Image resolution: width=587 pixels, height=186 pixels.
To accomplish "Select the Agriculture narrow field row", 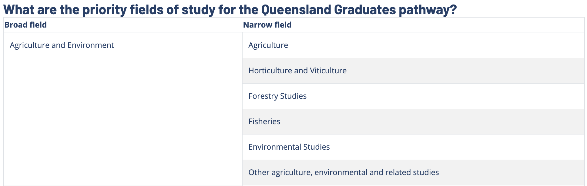I will 268,45.
